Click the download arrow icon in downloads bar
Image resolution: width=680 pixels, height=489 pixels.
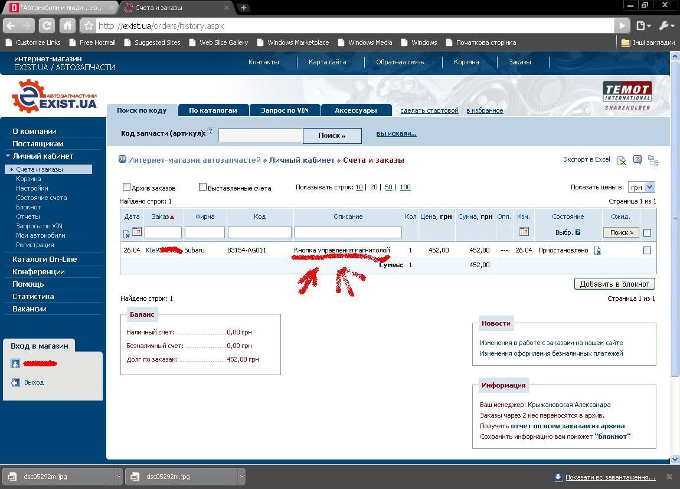558,477
